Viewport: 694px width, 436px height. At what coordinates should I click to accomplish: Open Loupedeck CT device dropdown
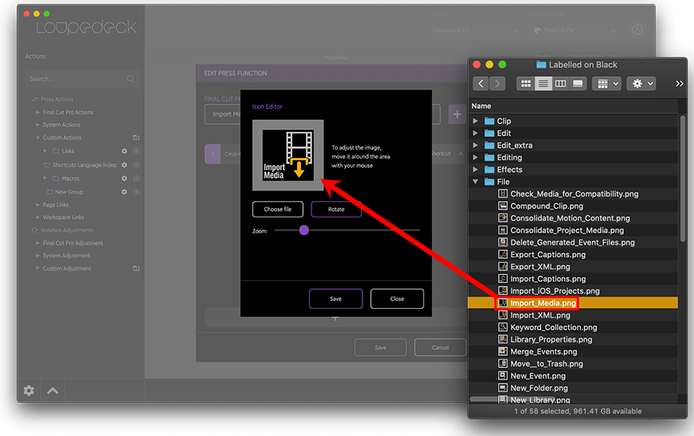(476, 31)
